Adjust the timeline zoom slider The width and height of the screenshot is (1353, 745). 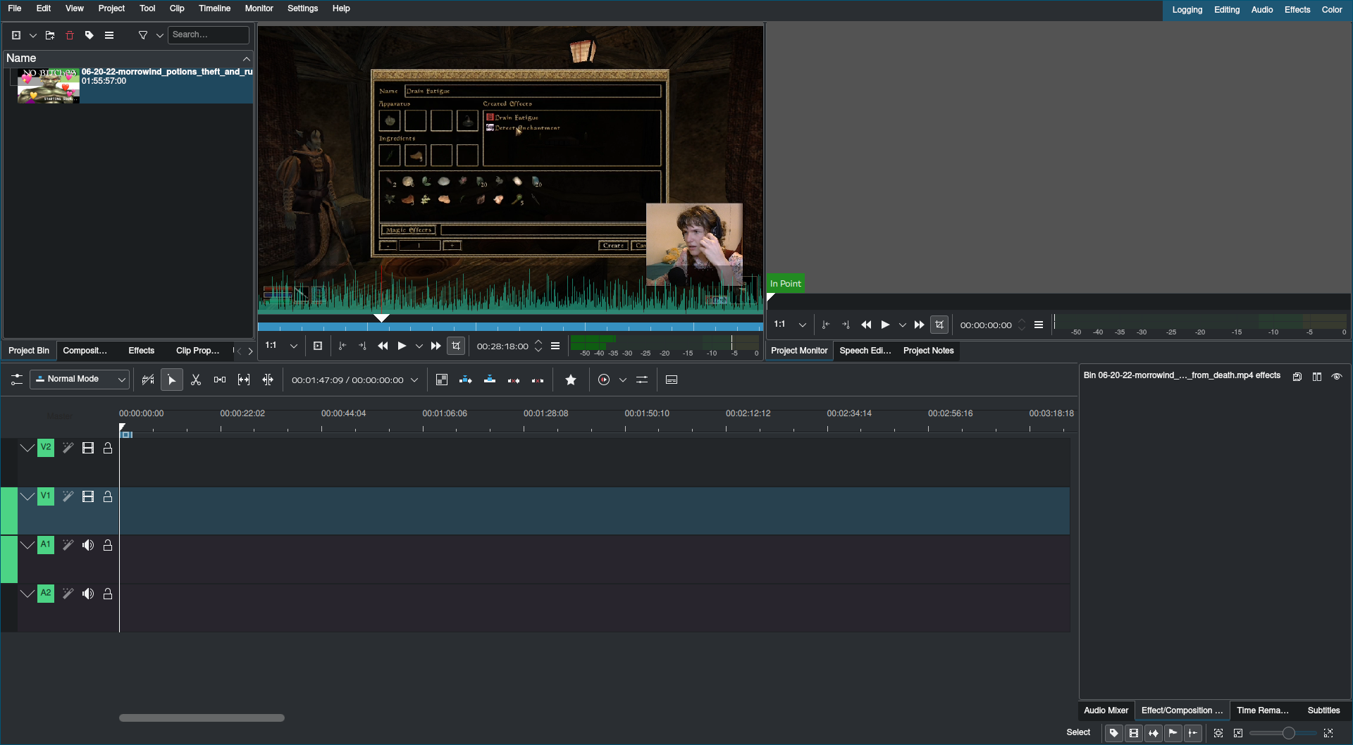[x=1290, y=732]
